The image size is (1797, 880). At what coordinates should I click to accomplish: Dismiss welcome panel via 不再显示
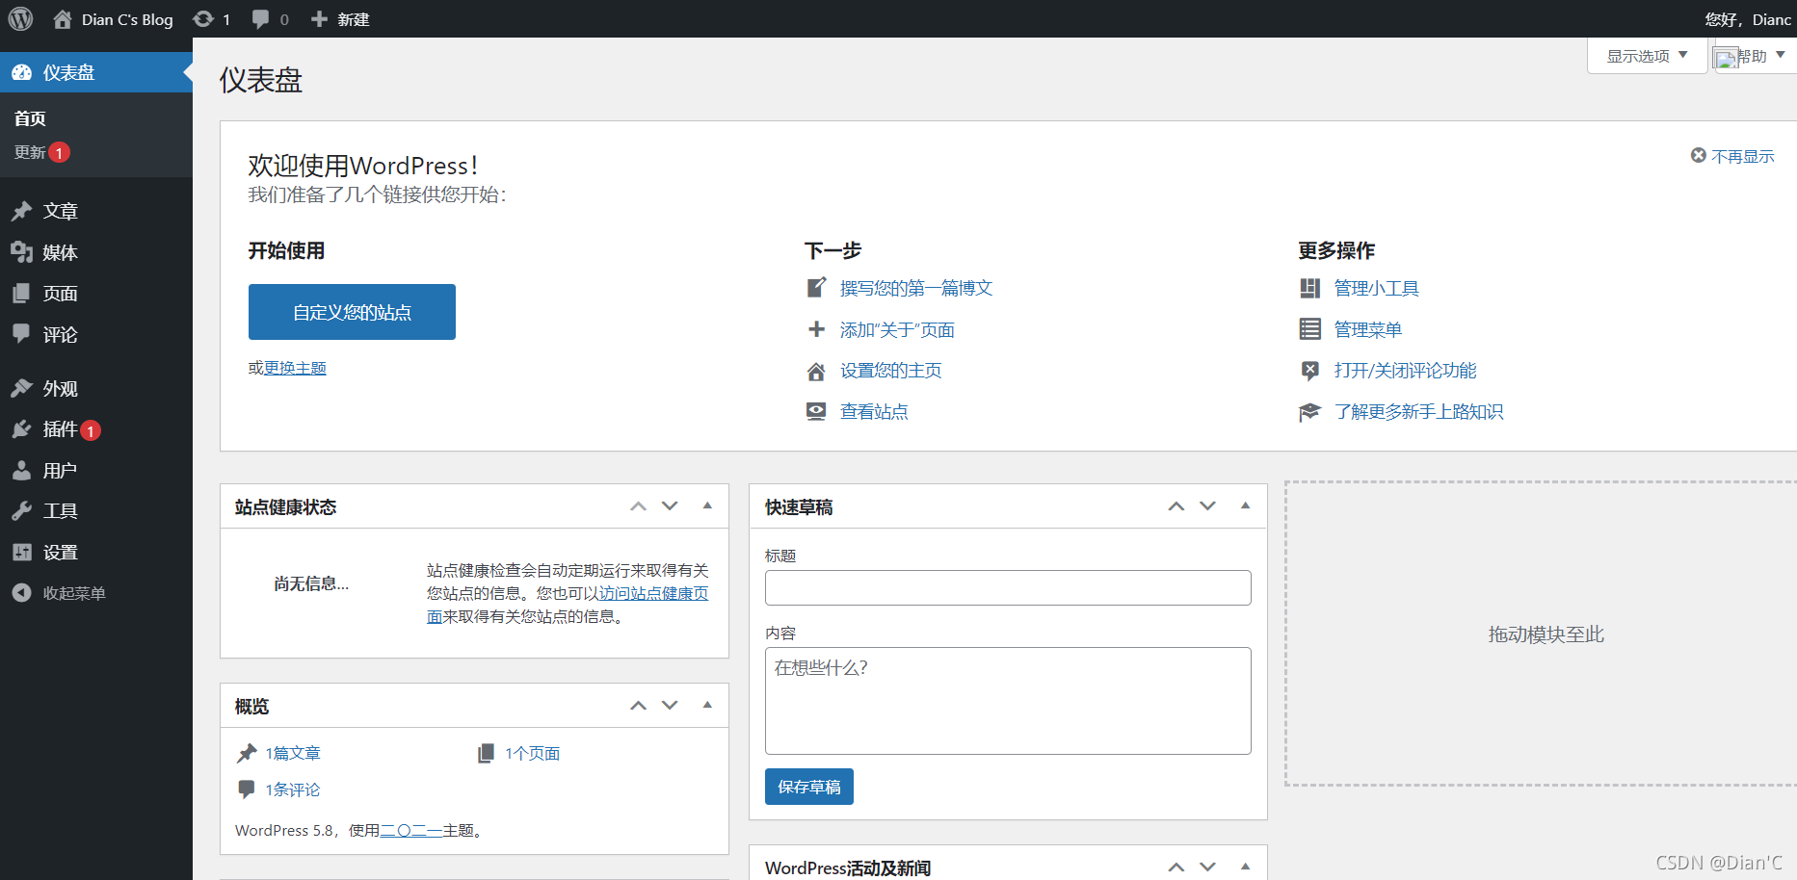pos(1732,156)
